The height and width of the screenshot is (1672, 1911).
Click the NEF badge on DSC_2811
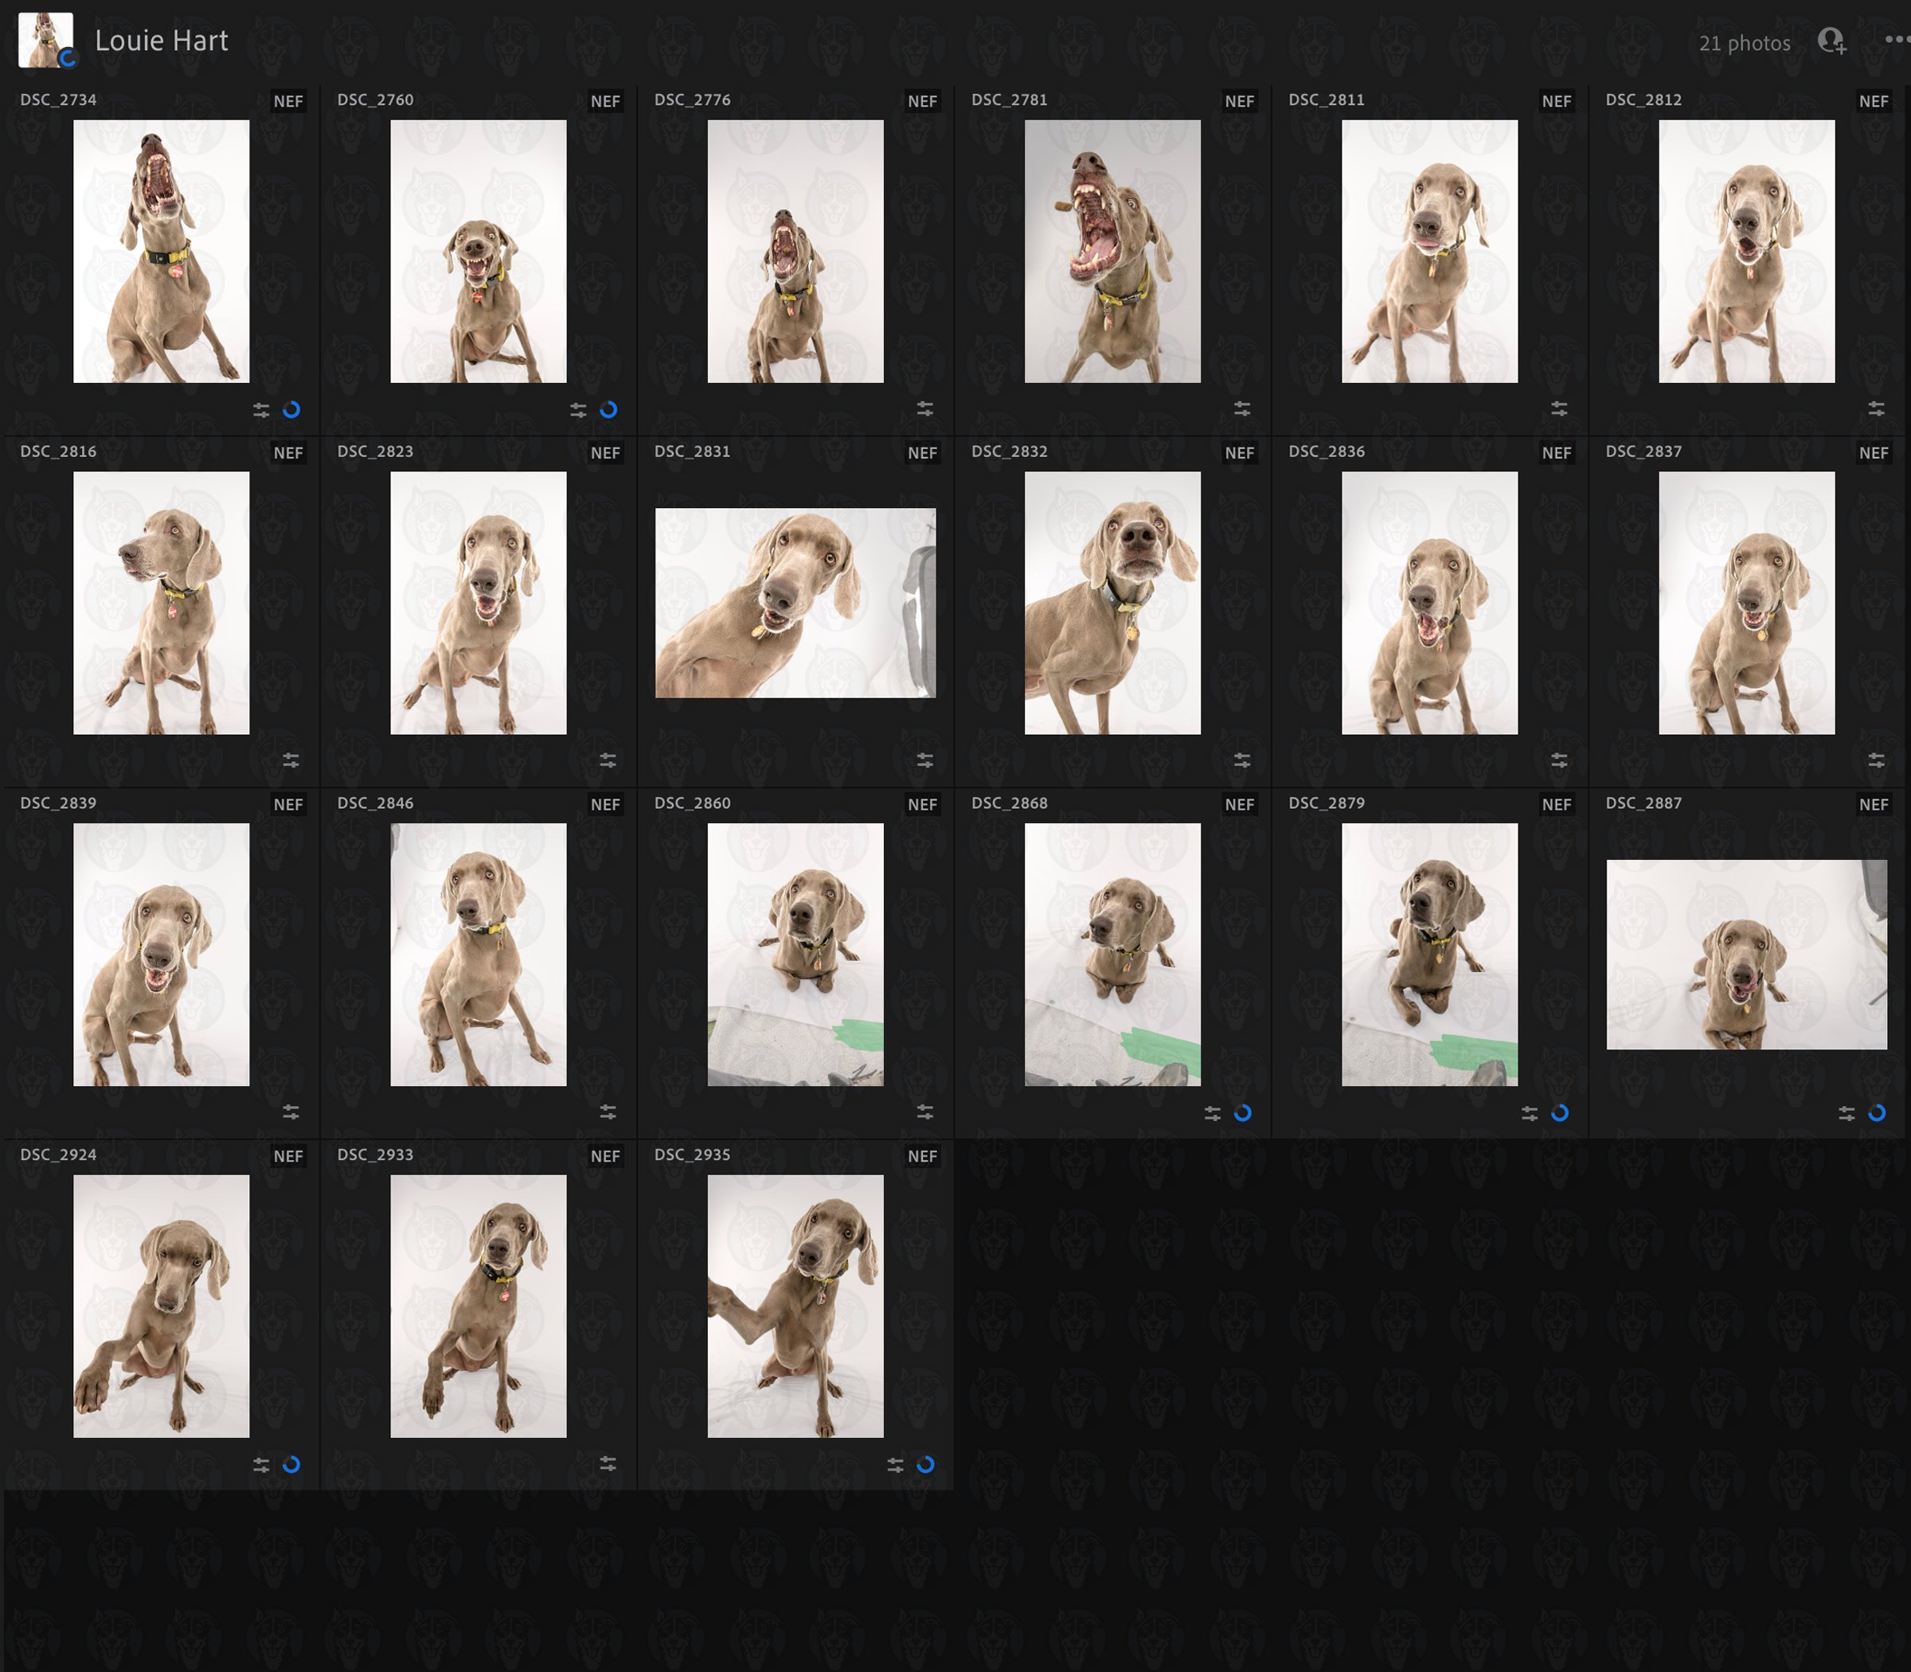point(1556,102)
